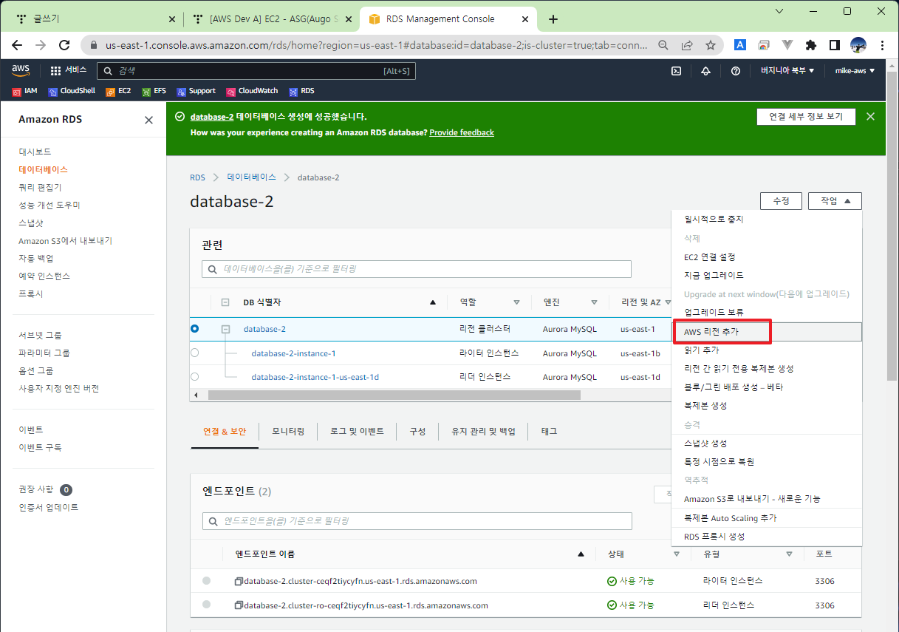Collapse all rows via header expander

pos(225,302)
